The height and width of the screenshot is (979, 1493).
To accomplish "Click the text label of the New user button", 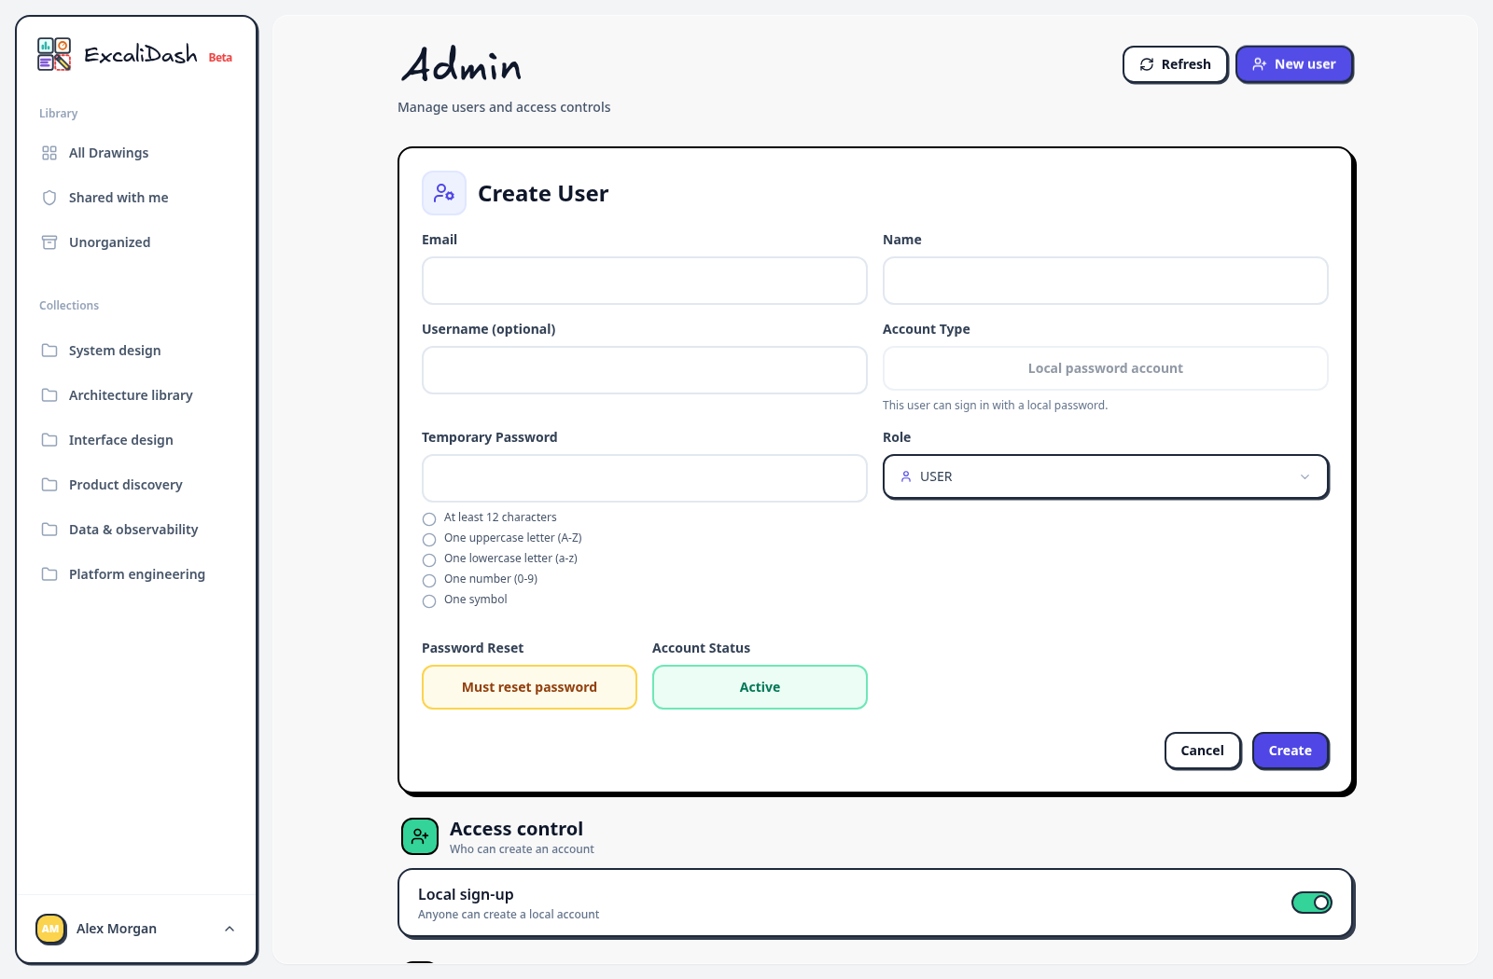I will (x=1305, y=64).
